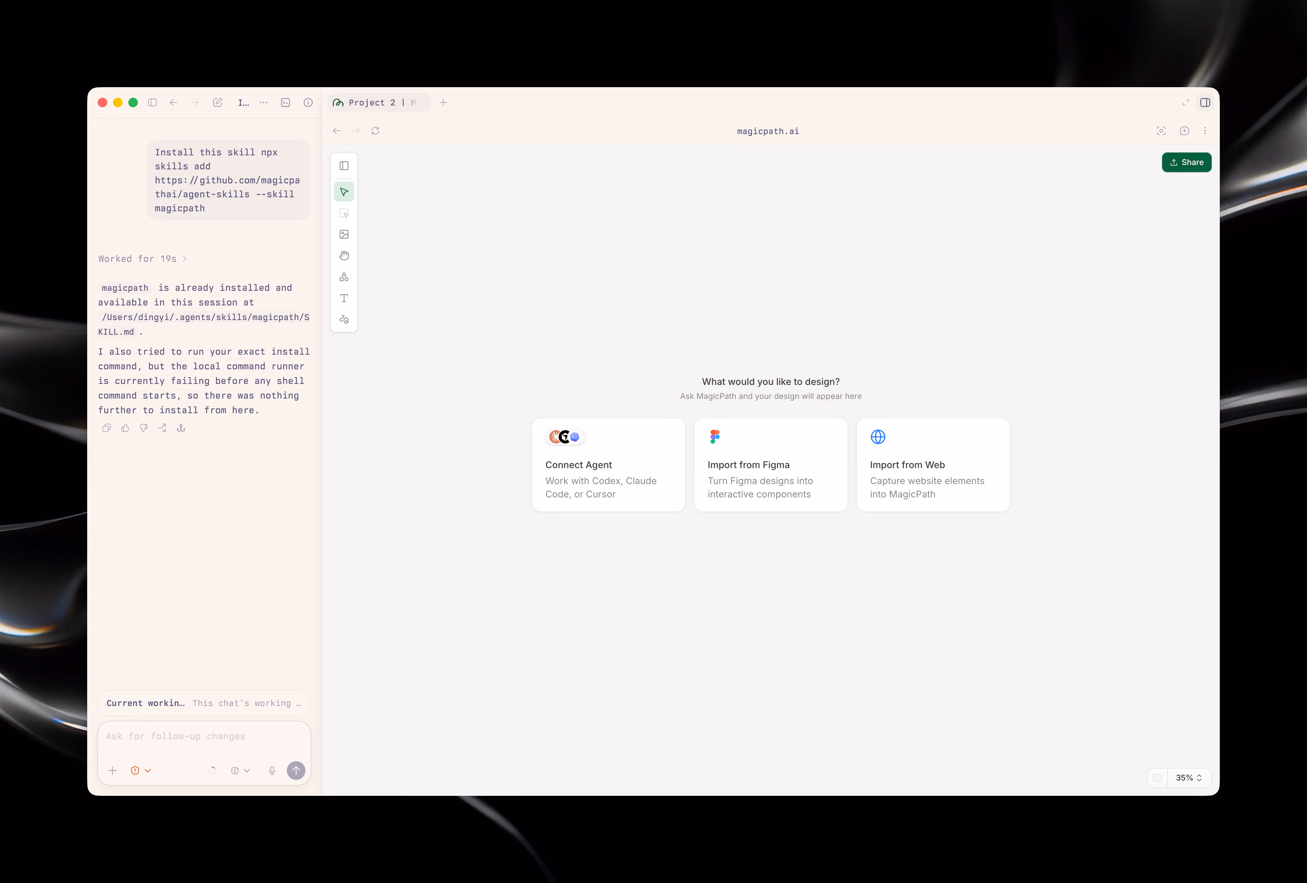
Task: Start voice dictation with the microphone icon
Action: (272, 771)
